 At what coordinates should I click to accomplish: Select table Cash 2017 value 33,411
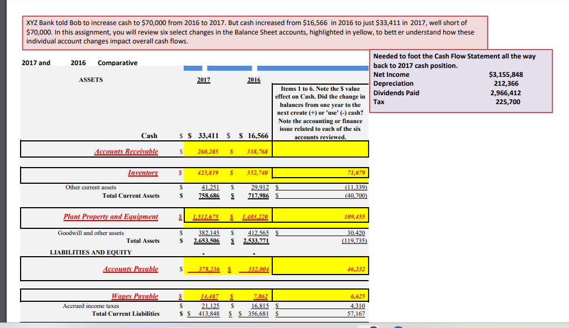point(208,136)
